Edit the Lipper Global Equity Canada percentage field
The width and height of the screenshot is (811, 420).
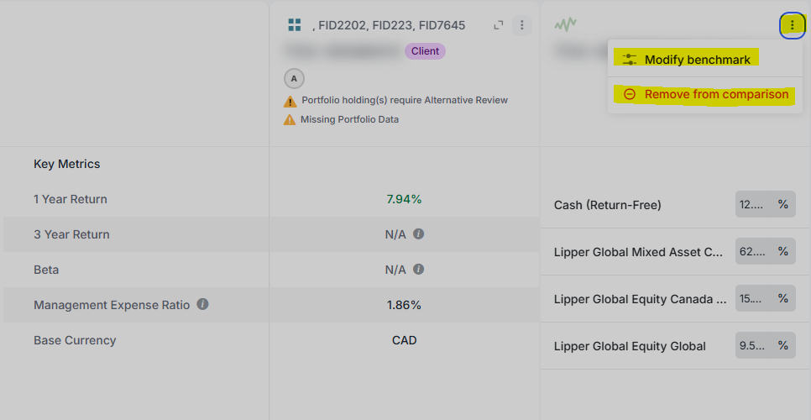pos(766,298)
